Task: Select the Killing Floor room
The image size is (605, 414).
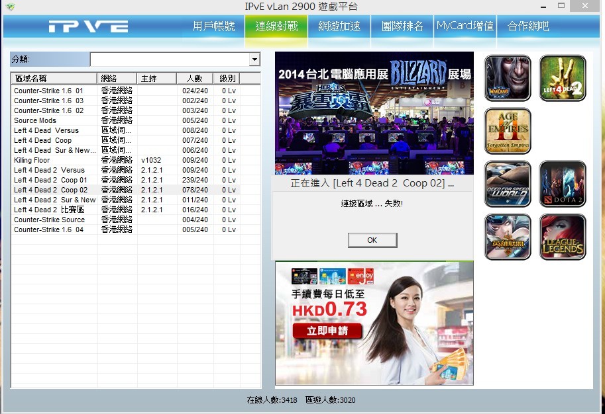Action: [x=125, y=160]
